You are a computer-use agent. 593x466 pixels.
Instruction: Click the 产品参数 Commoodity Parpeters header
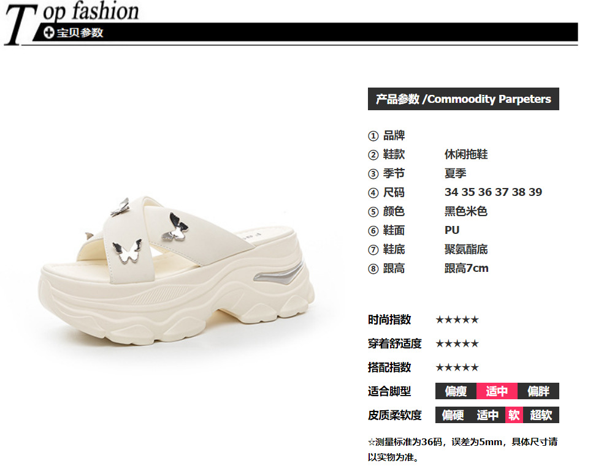pyautogui.click(x=463, y=99)
